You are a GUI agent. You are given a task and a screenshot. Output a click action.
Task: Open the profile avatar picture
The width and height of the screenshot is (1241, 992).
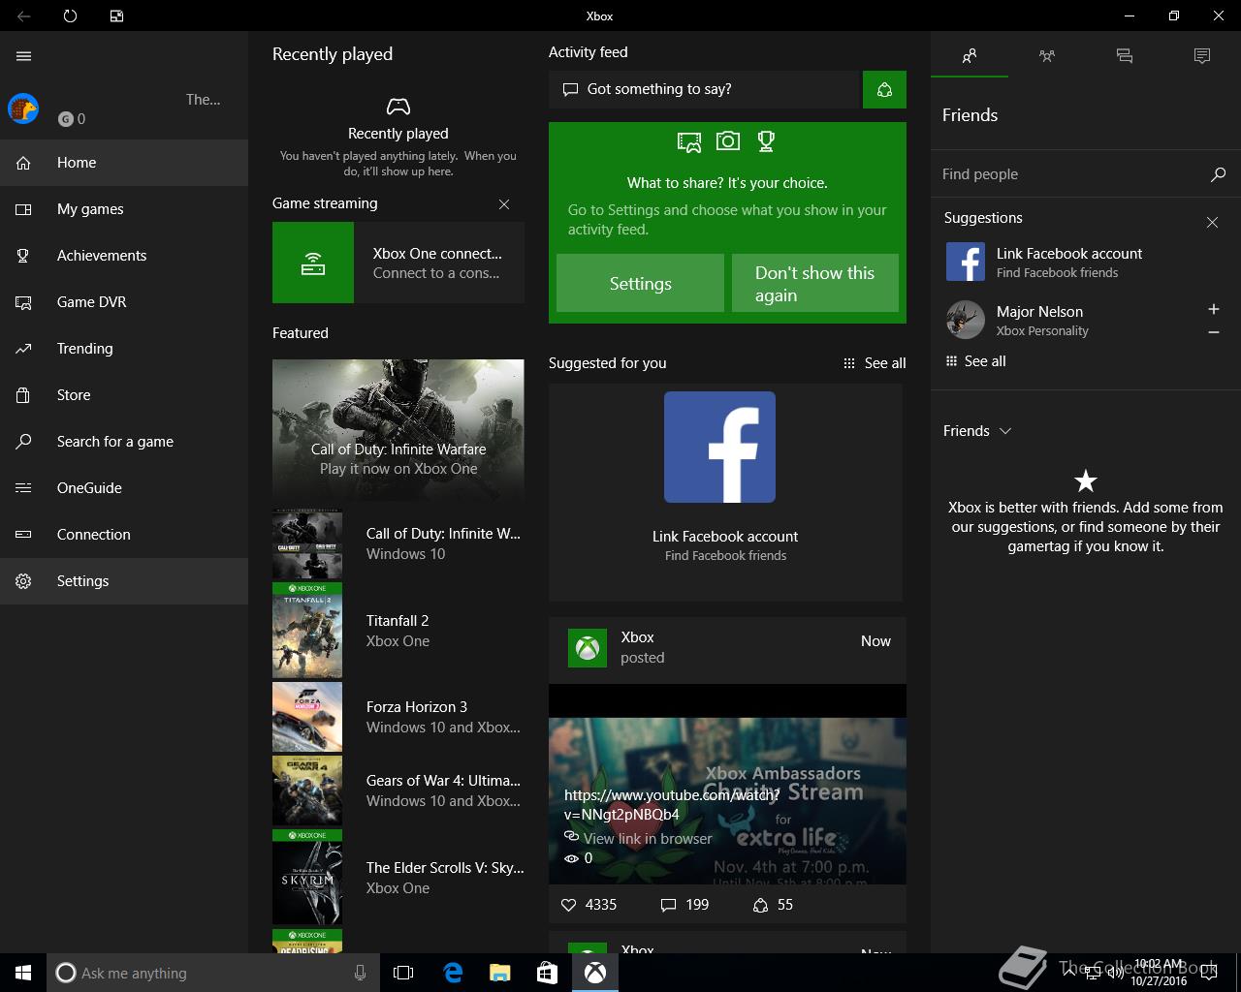23,108
